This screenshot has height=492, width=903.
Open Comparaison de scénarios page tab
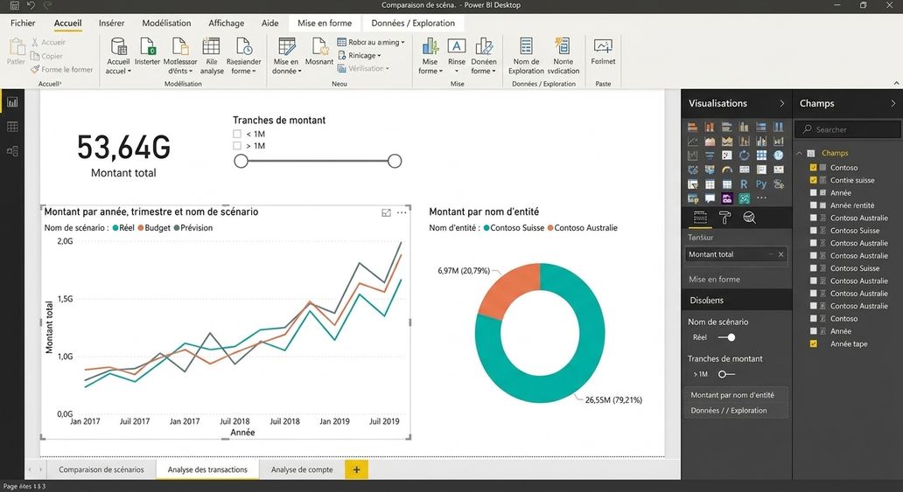point(101,469)
